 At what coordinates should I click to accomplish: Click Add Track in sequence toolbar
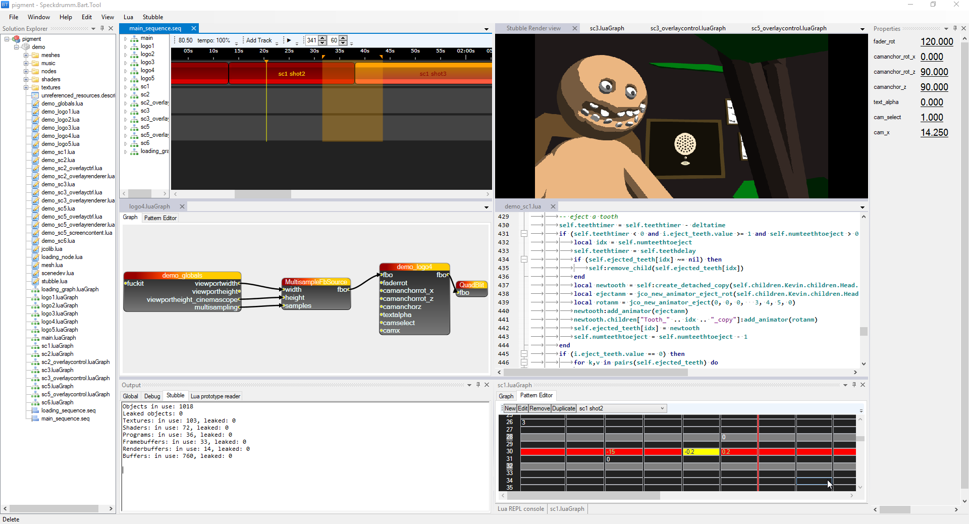click(x=259, y=40)
